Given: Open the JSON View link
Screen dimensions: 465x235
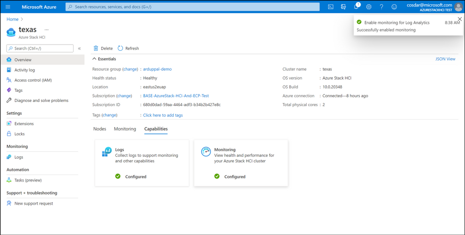Looking at the screenshot, I should point(445,59).
